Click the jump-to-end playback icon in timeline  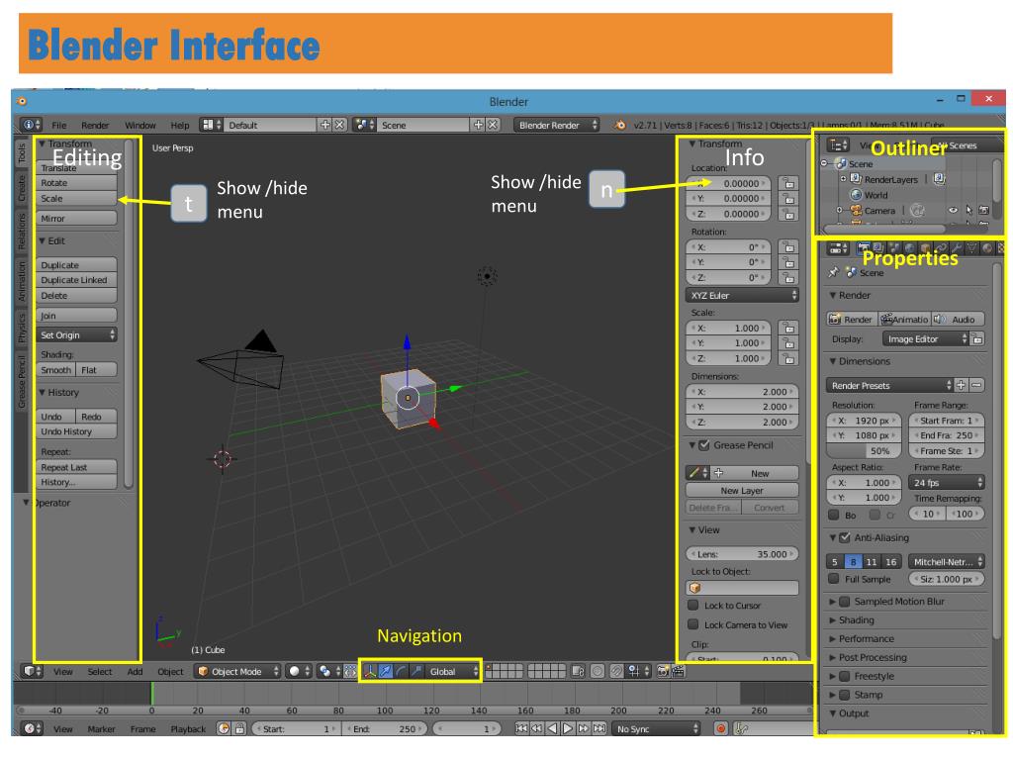(599, 728)
